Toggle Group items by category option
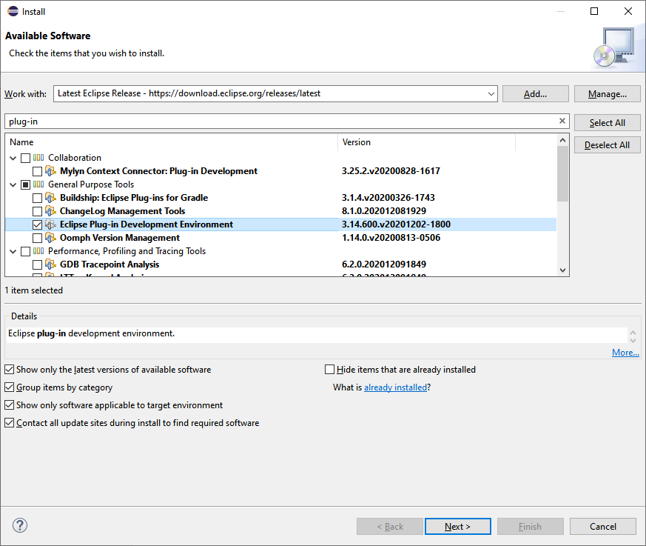646x546 pixels. coord(9,387)
